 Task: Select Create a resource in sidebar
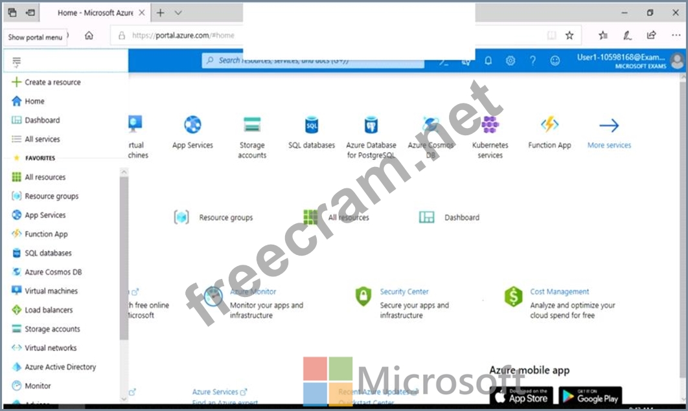tap(52, 82)
